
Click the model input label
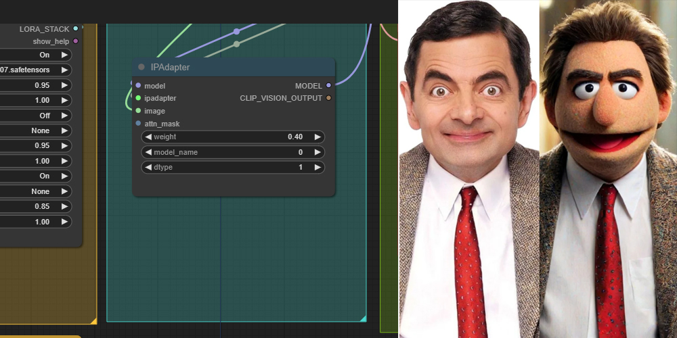coord(154,86)
